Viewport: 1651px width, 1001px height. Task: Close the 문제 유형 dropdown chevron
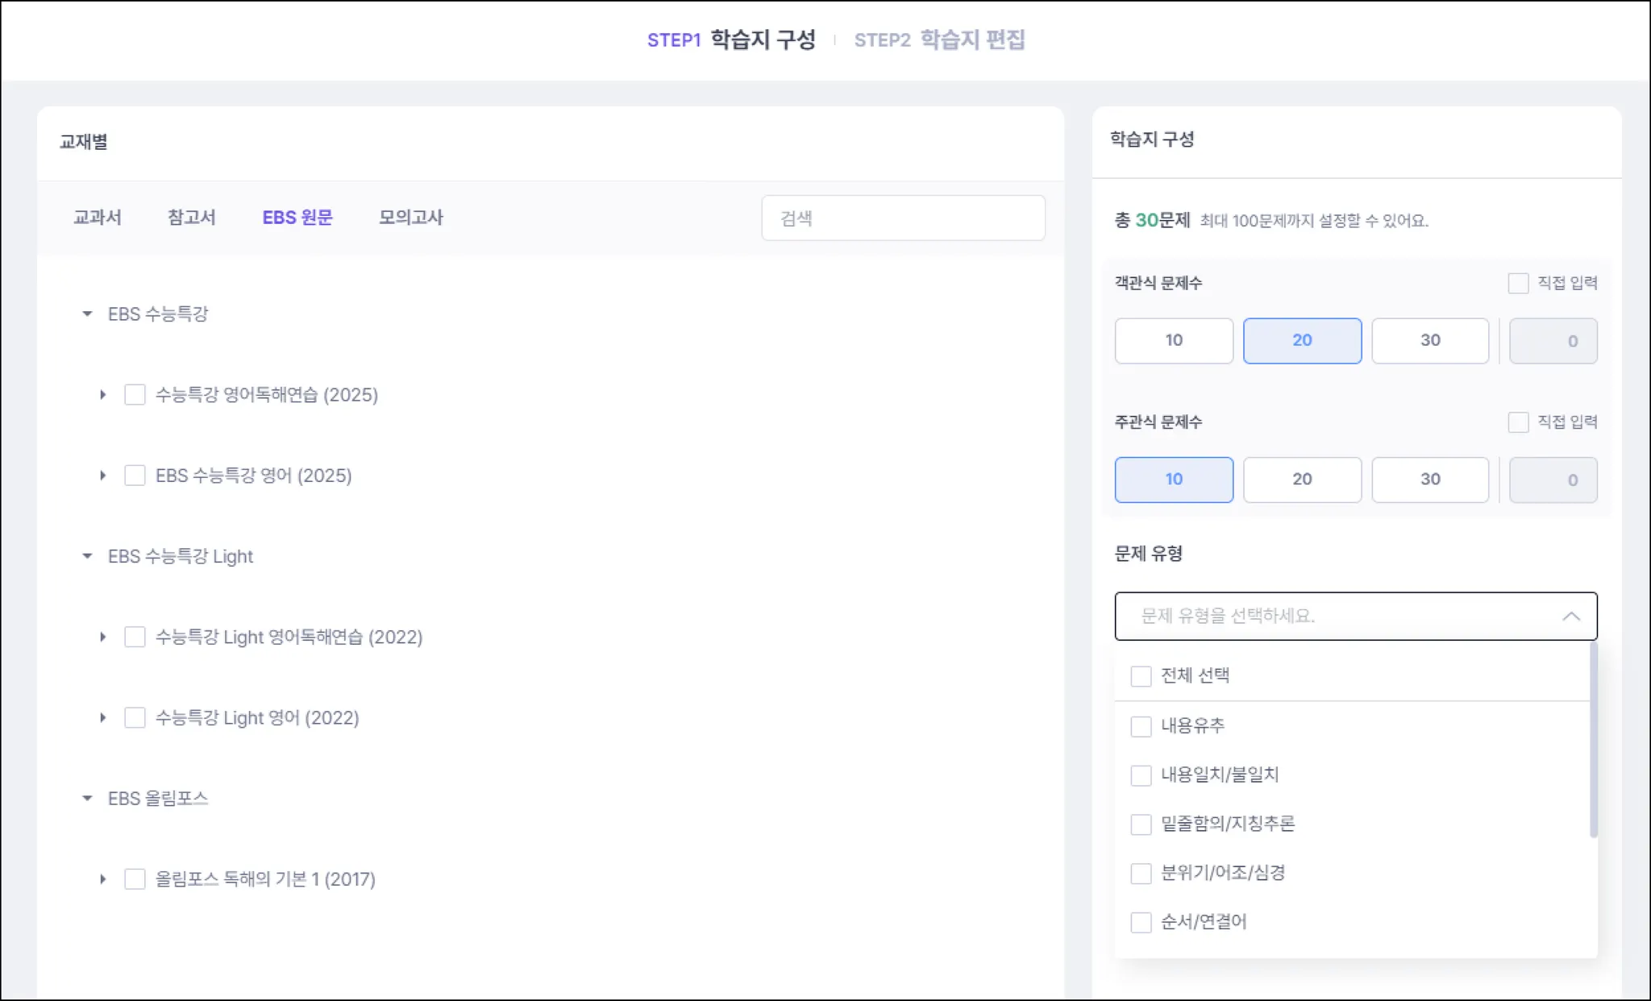1570,617
